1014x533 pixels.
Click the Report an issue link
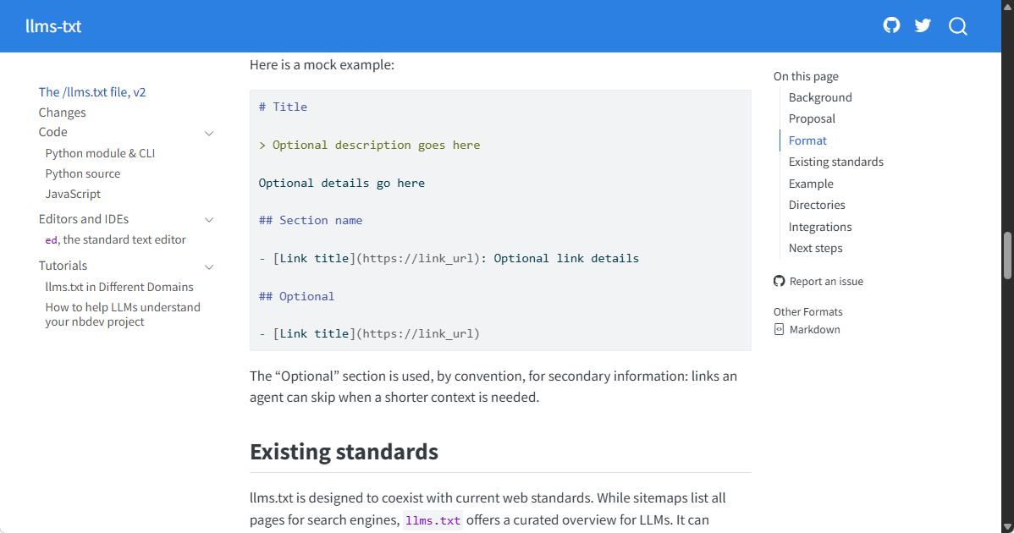pos(826,282)
